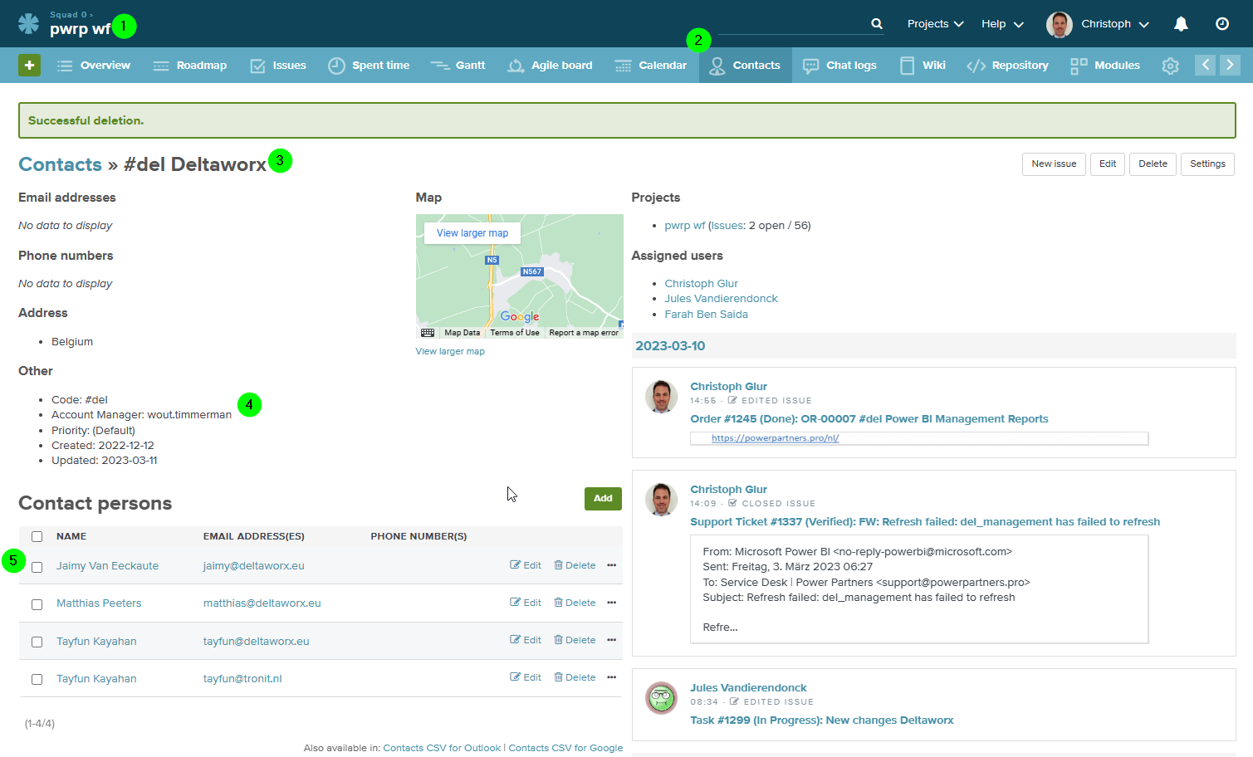1253x757 pixels.
Task: Open Contacts breadcrumb link
Action: 60,164
